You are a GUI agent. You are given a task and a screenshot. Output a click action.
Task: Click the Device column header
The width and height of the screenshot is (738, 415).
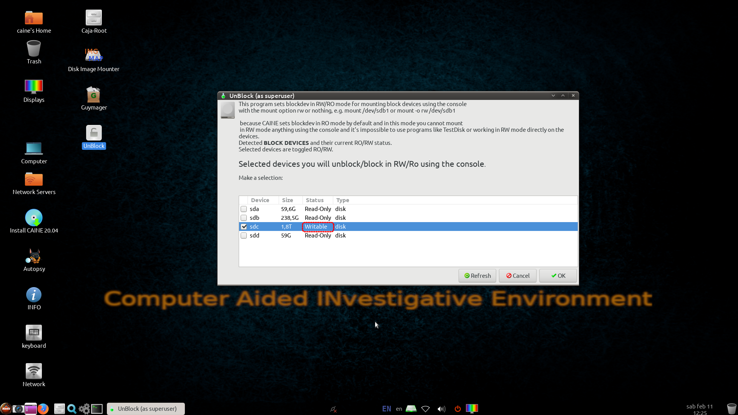(x=260, y=200)
